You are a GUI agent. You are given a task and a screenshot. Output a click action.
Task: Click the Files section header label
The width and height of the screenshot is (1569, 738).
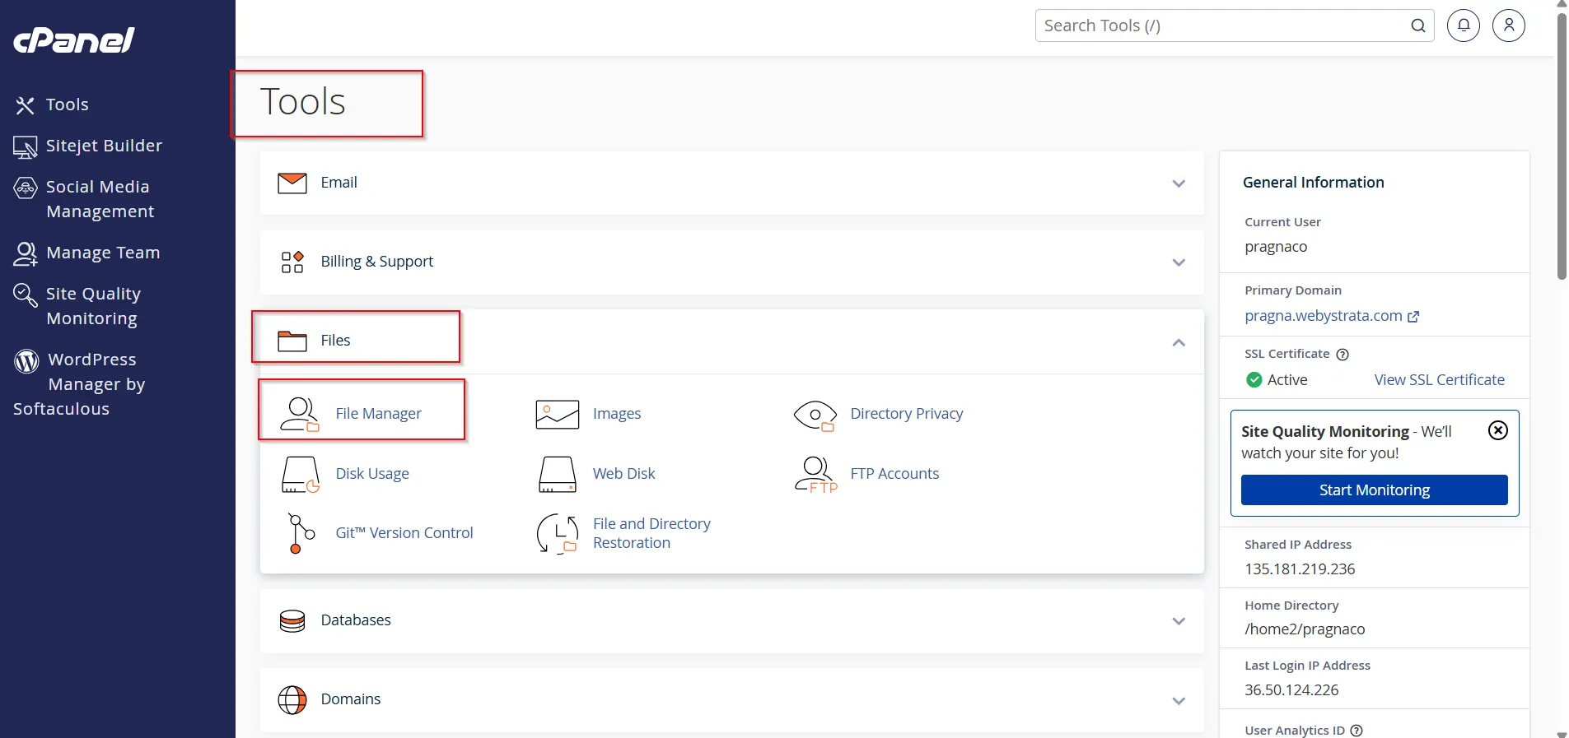335,341
